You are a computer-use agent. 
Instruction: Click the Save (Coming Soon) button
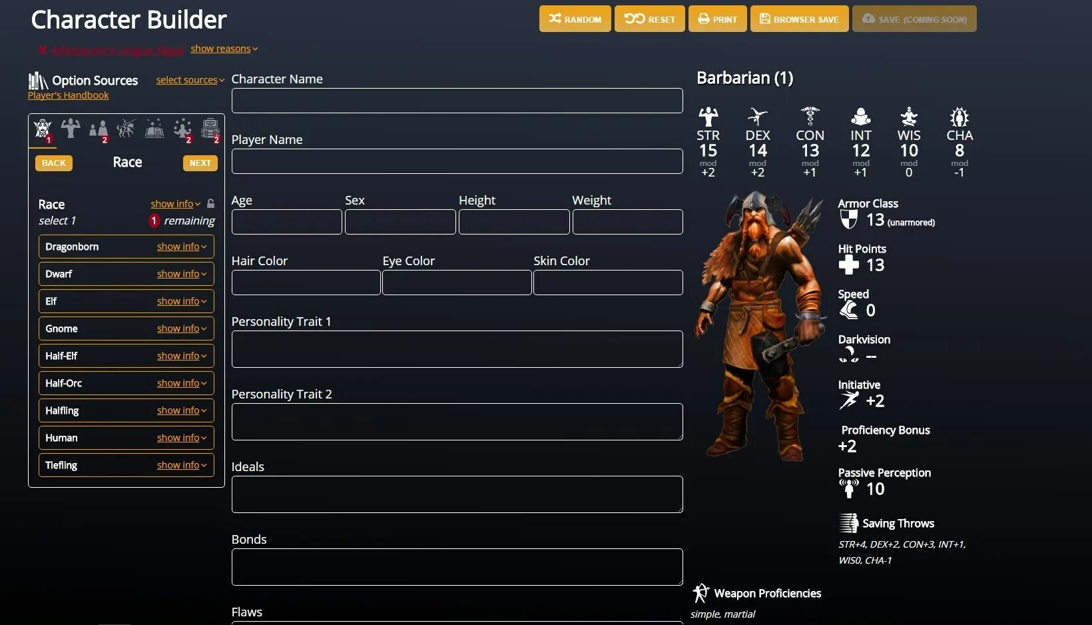tap(914, 19)
